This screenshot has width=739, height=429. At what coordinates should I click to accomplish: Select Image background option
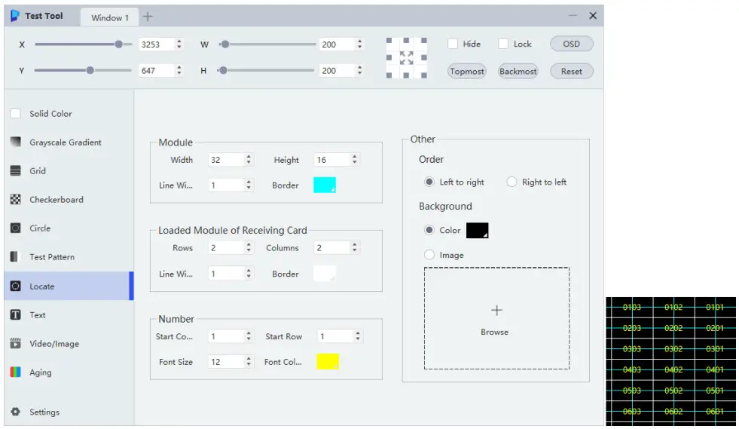point(429,255)
